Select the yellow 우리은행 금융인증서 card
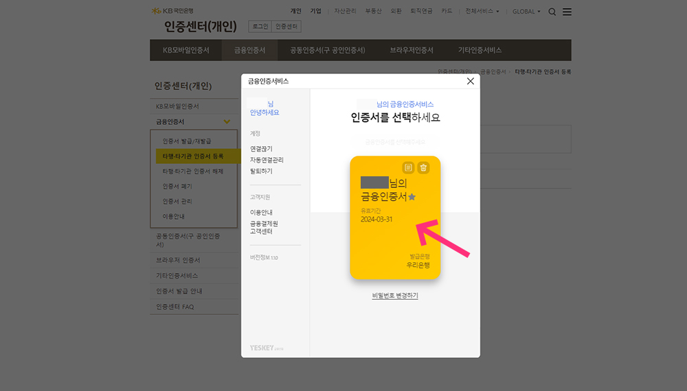The height and width of the screenshot is (391, 687). [x=395, y=217]
